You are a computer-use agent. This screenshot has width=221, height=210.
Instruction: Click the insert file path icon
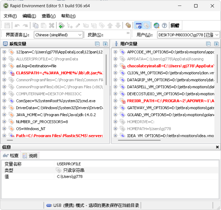tap(94, 25)
